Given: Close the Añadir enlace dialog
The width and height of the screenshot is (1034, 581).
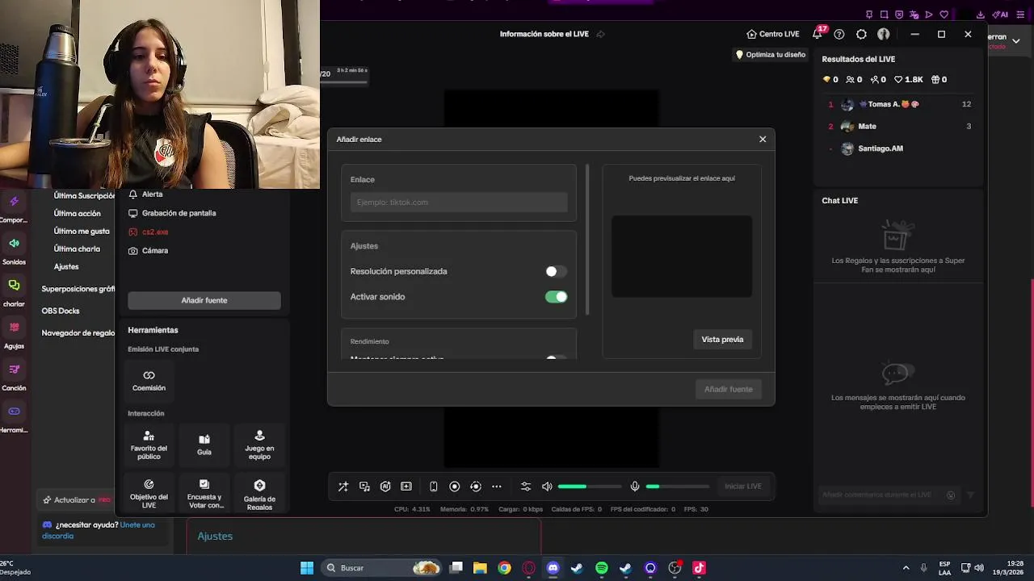Looking at the screenshot, I should [763, 139].
